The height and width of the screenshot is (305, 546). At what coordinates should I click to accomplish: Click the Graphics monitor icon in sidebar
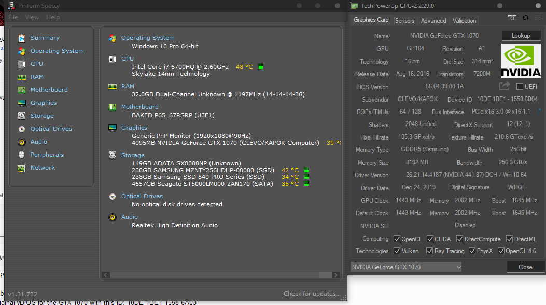(22, 103)
